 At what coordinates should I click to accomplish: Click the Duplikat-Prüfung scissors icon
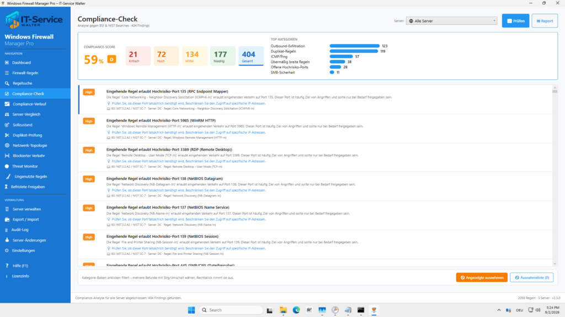click(7, 135)
